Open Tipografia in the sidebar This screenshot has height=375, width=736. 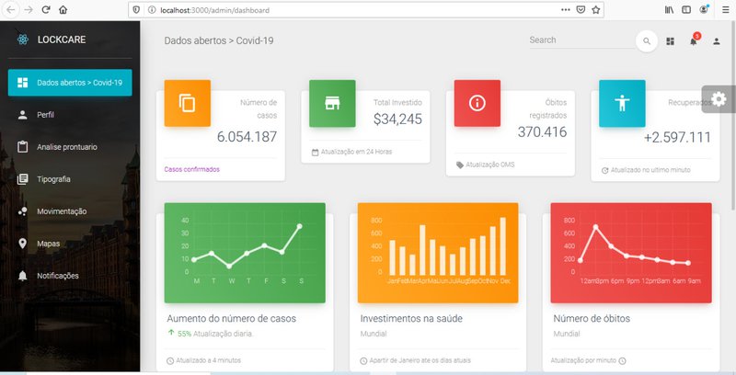53,179
